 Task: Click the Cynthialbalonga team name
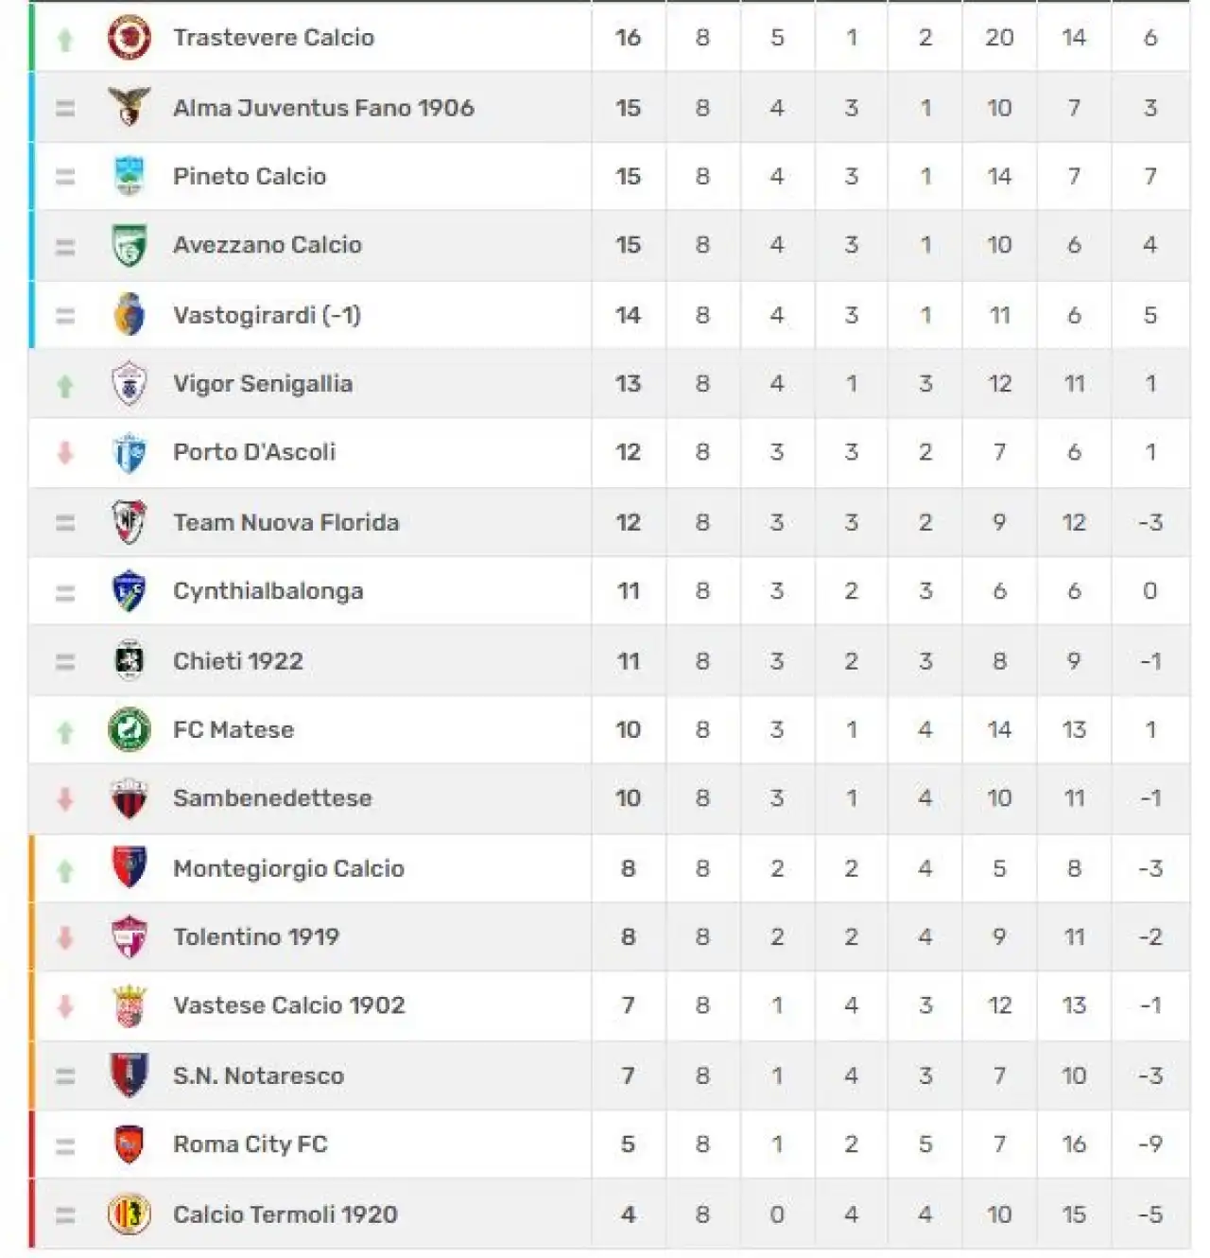coord(268,591)
